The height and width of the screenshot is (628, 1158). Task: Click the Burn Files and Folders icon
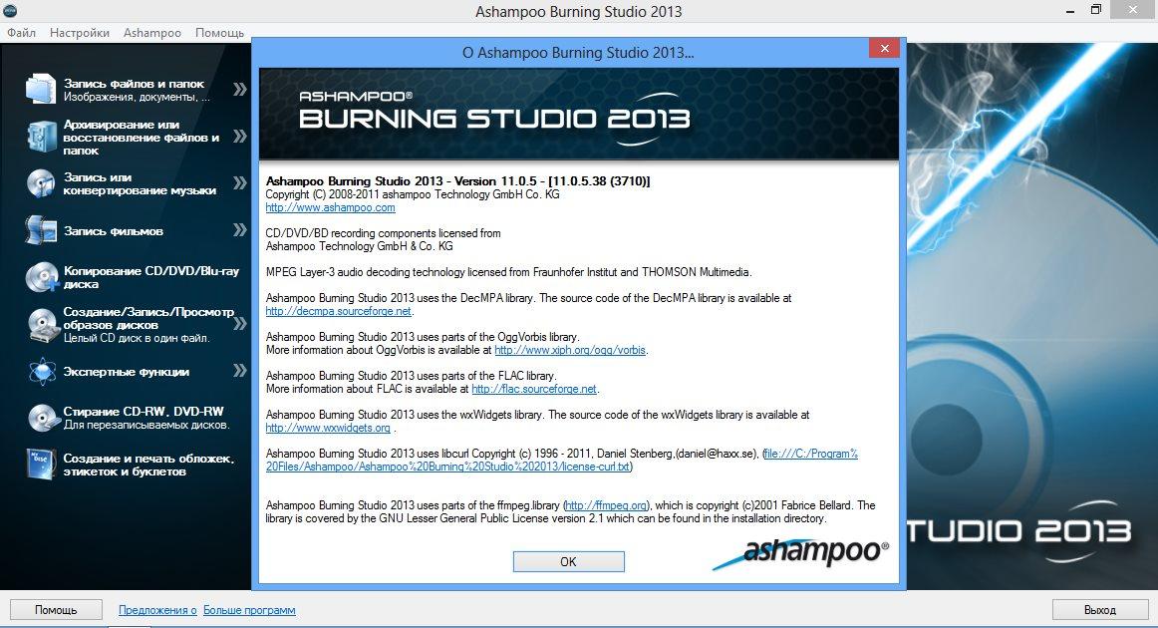tap(41, 89)
